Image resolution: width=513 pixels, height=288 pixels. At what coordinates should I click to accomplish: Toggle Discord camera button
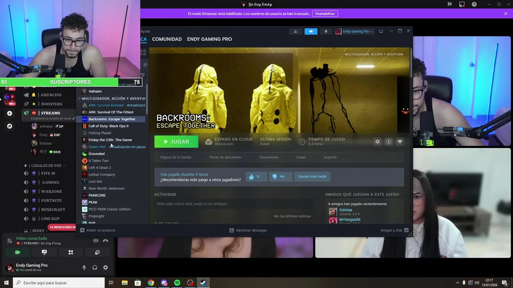coord(17,252)
